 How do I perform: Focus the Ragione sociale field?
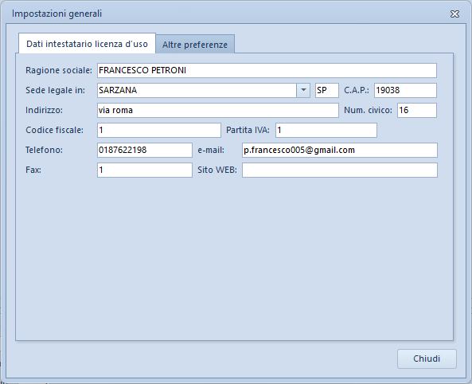pyautogui.click(x=267, y=70)
